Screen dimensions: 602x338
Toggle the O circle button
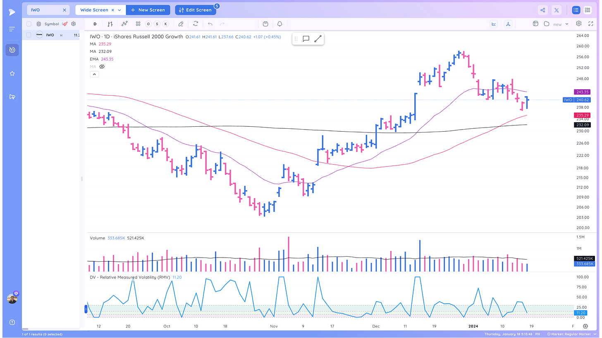[148, 24]
